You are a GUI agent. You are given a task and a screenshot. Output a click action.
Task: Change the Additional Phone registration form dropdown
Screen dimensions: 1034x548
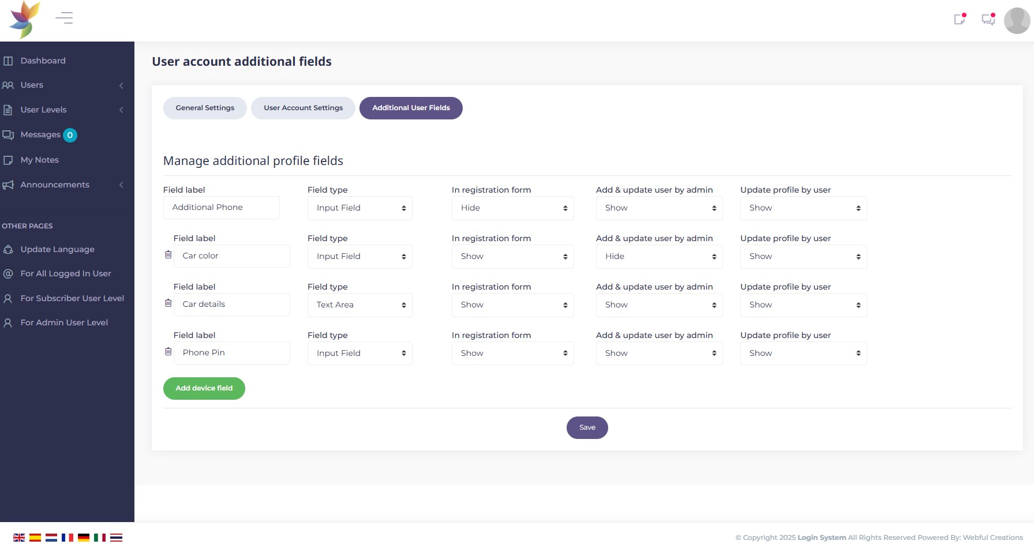click(x=512, y=208)
